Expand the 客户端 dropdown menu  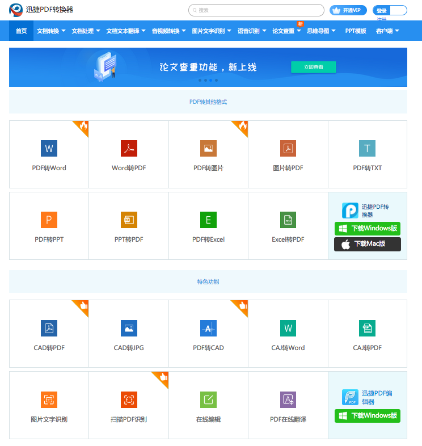click(387, 31)
